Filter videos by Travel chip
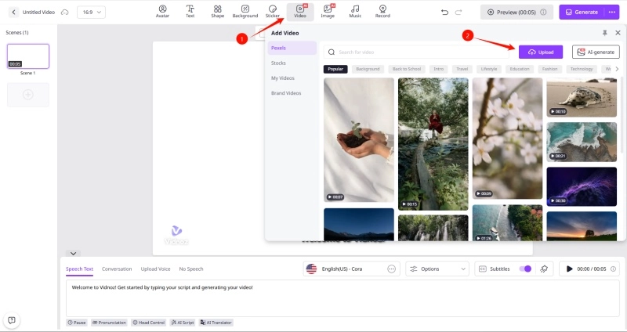 coord(462,69)
